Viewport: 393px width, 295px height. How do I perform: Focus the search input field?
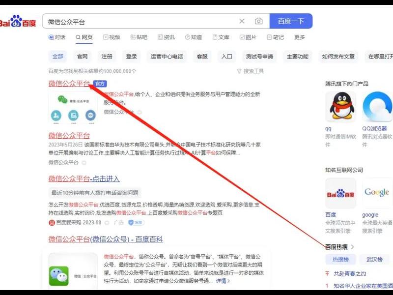point(141,21)
